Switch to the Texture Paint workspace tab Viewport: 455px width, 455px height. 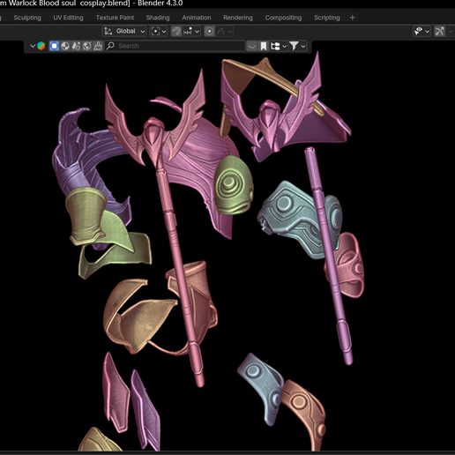coord(115,18)
